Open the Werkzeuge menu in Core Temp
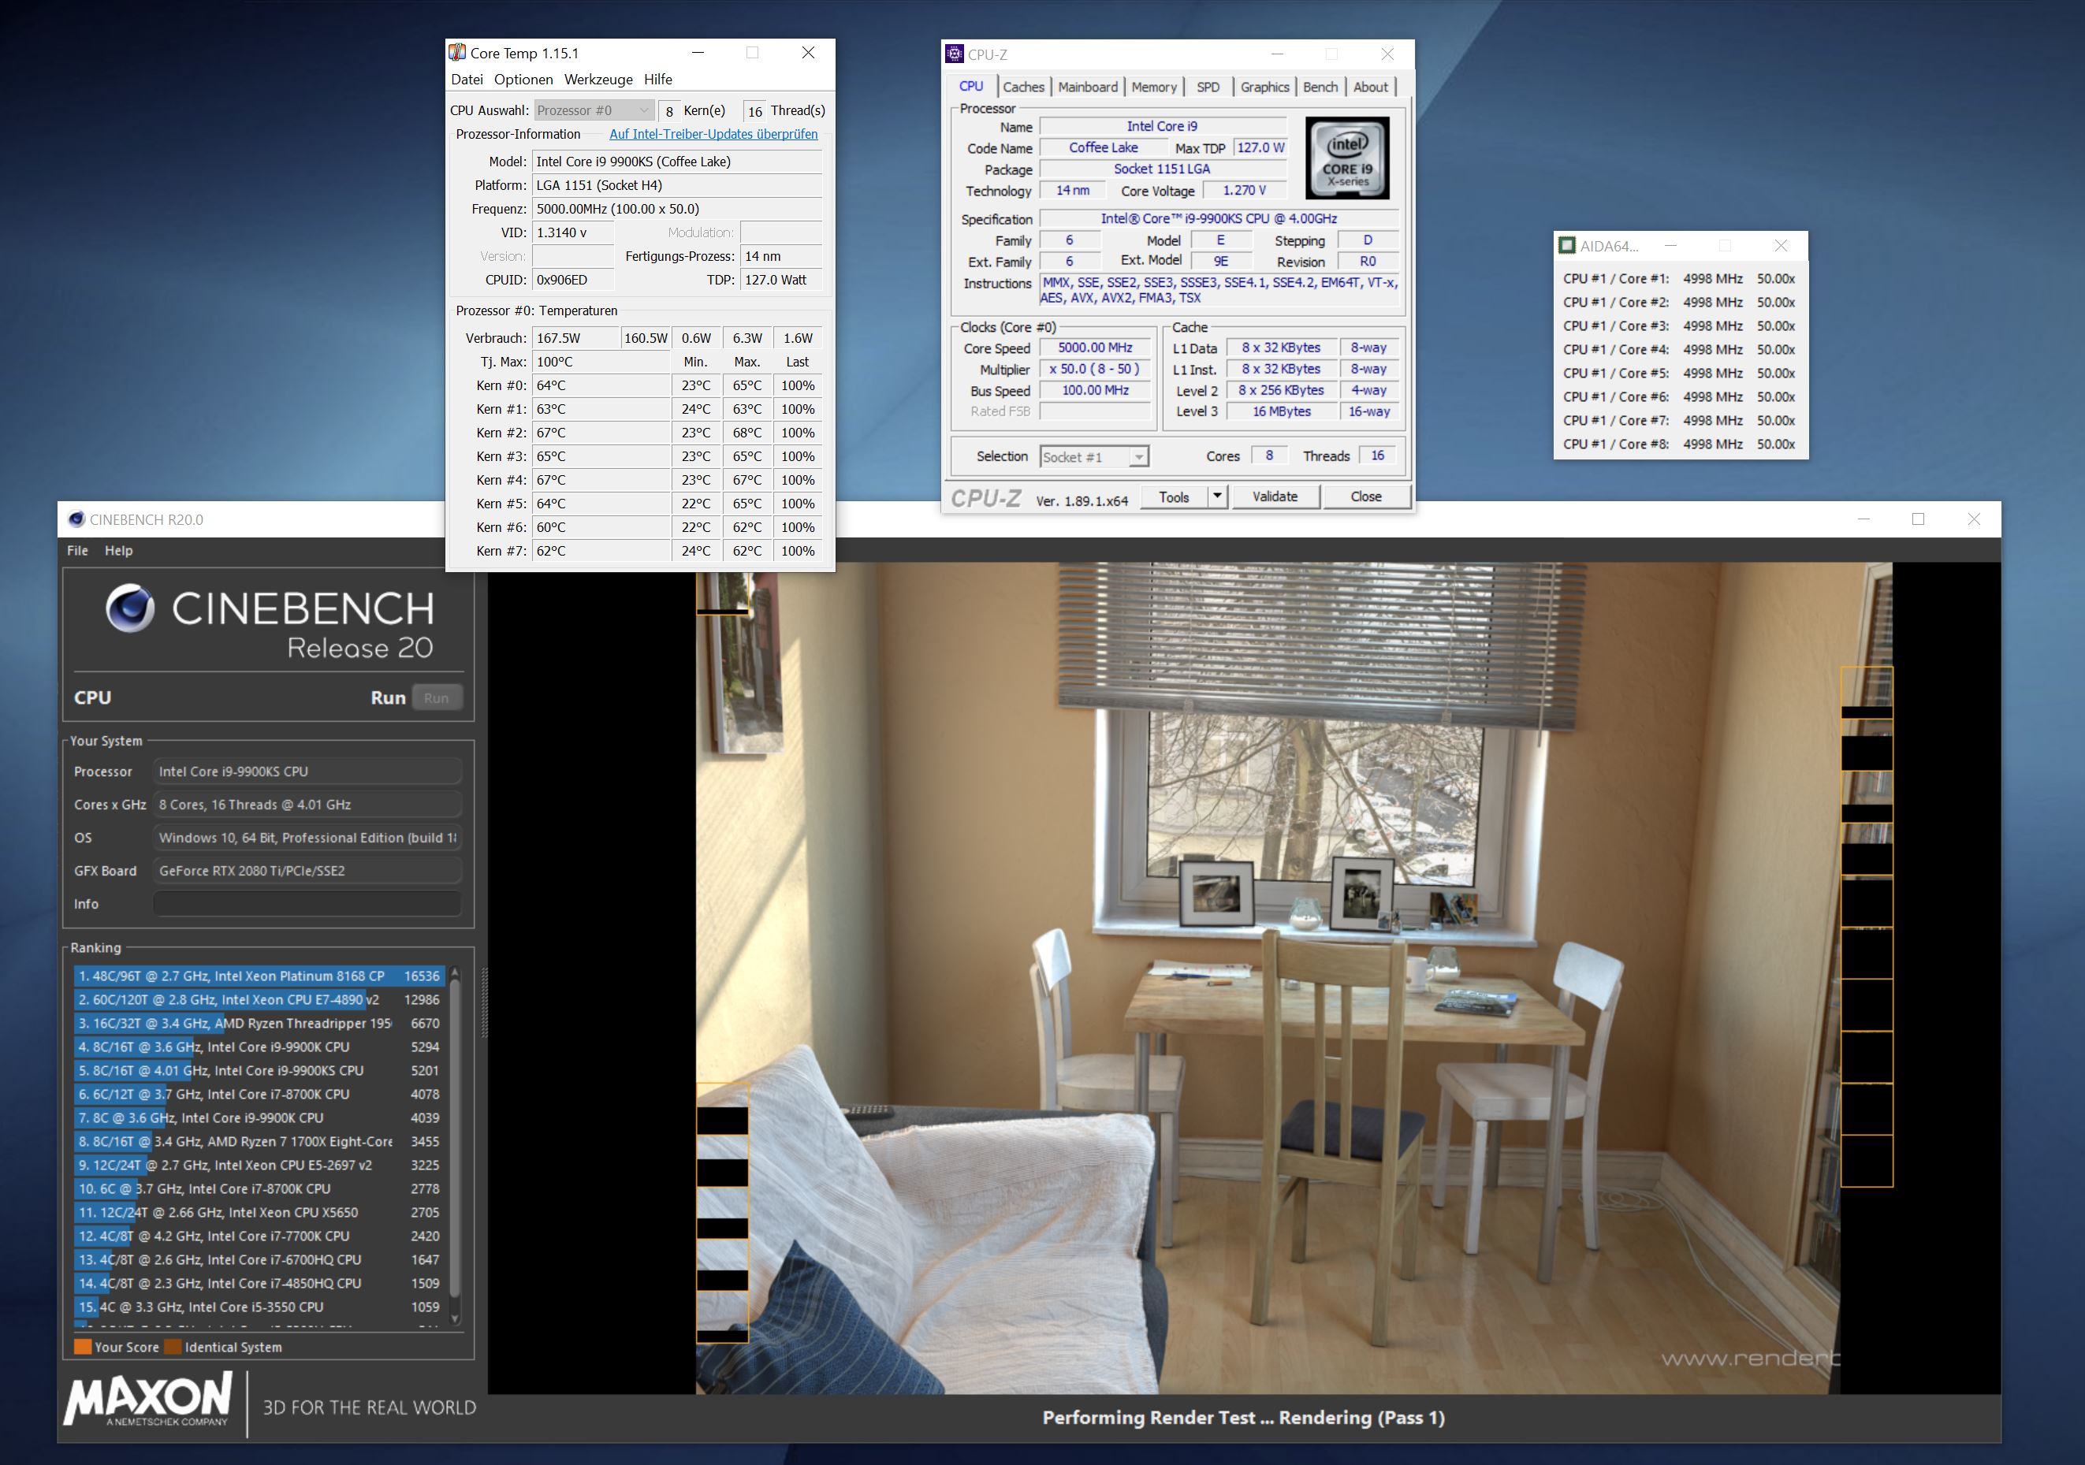Viewport: 2085px width, 1465px height. pyautogui.click(x=598, y=80)
